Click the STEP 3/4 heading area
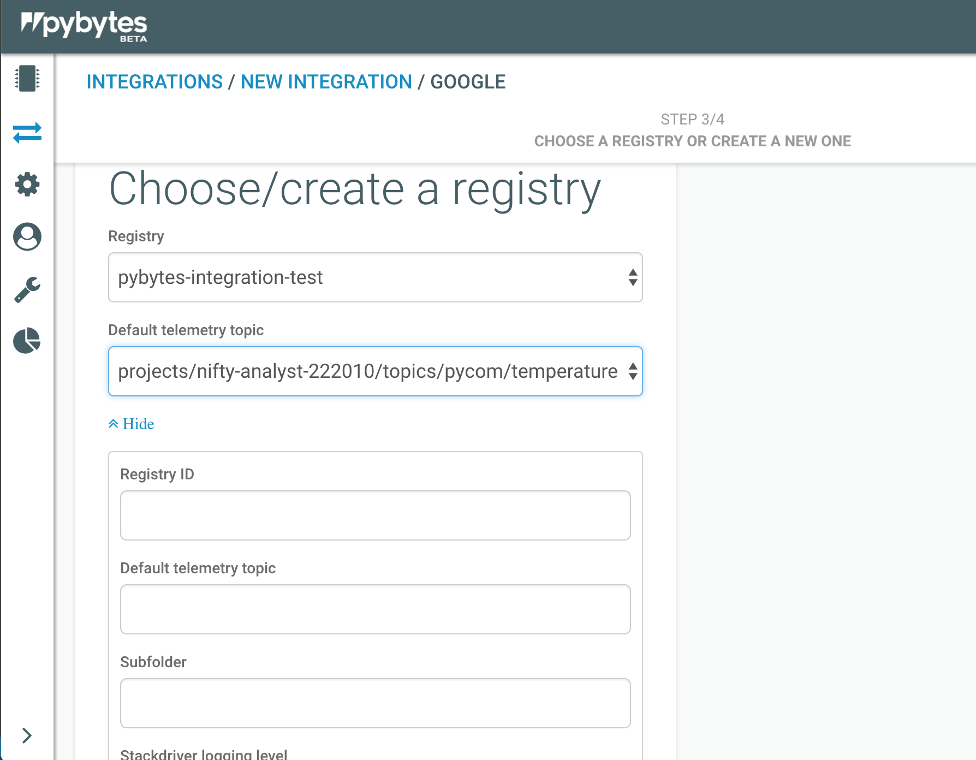Viewport: 976px width, 760px height. pos(692,119)
